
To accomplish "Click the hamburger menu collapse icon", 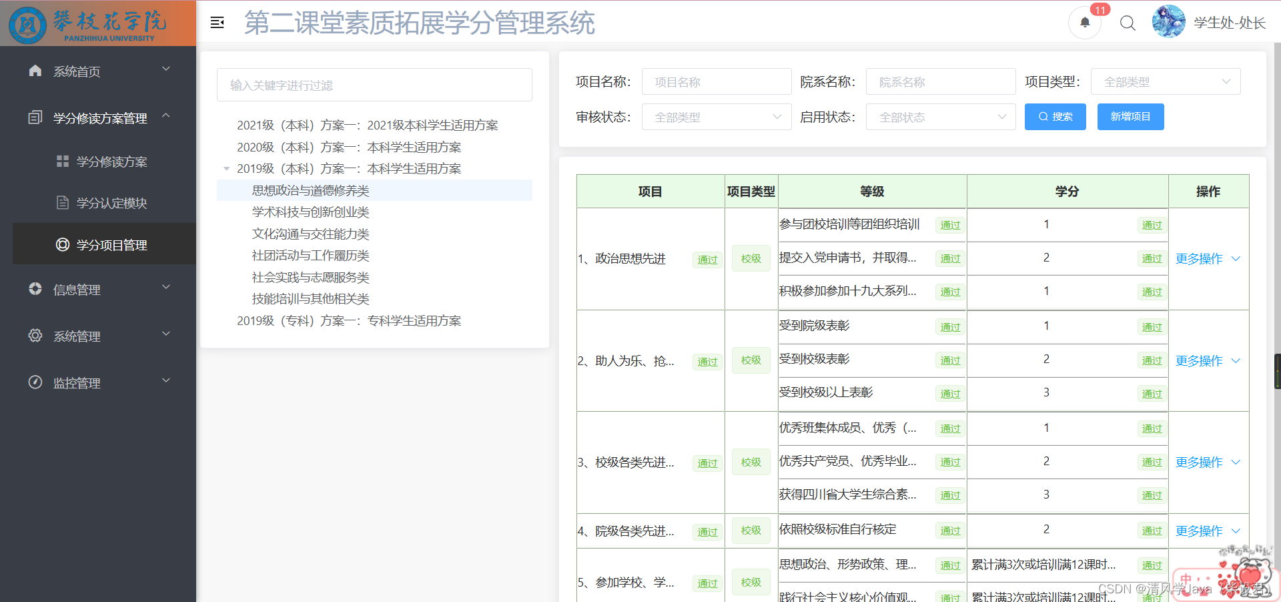I will 217,23.
